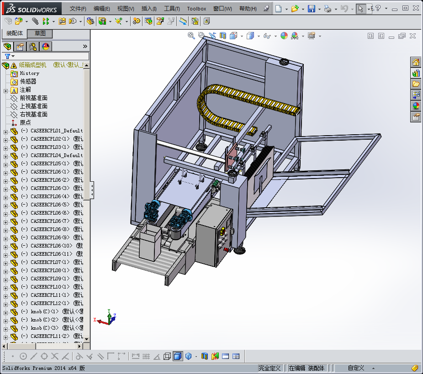Screen dimensions: 423x374
Task: Select the 传感器 sensors item in the tree
Action: (x=28, y=81)
